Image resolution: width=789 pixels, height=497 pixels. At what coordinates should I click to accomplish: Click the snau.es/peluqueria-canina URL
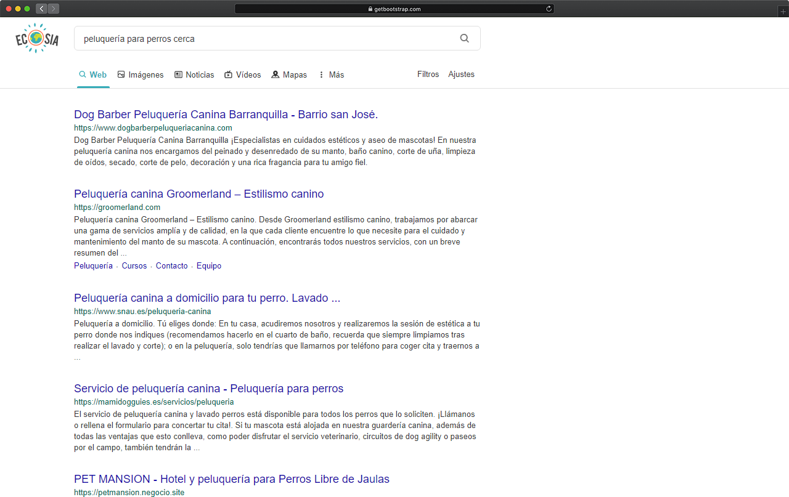click(142, 312)
